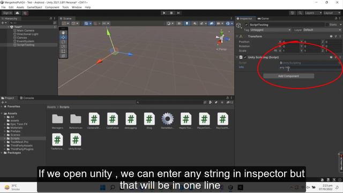Select Main Camera in Hierarchy
This screenshot has height=193, width=343.
(25, 31)
